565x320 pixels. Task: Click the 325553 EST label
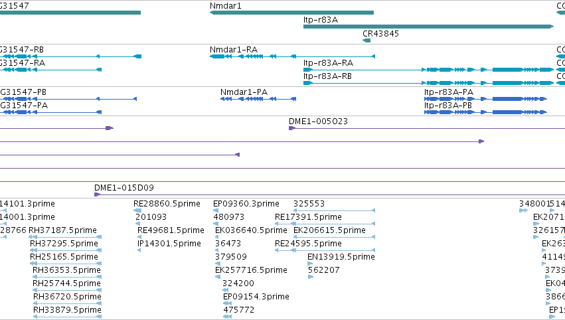(x=309, y=204)
